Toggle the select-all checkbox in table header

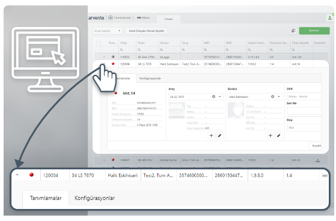[98, 43]
